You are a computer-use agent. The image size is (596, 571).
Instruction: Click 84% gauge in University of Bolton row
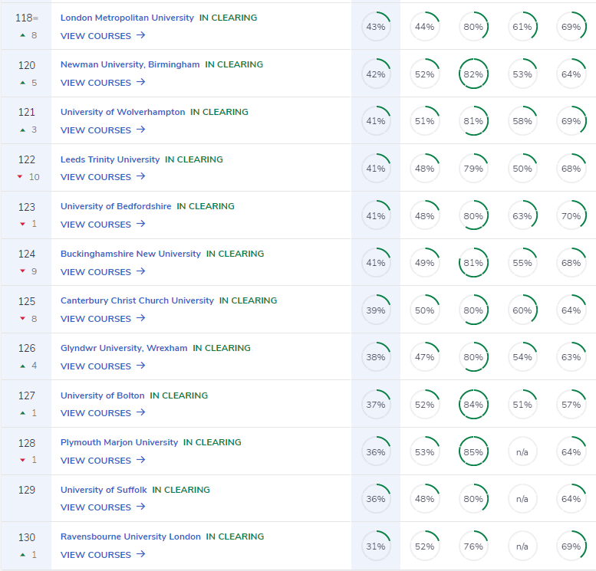coord(473,404)
